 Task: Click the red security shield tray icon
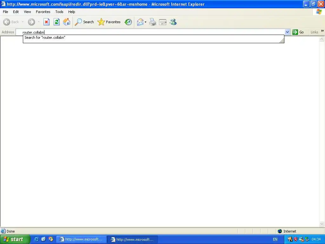[296, 240]
